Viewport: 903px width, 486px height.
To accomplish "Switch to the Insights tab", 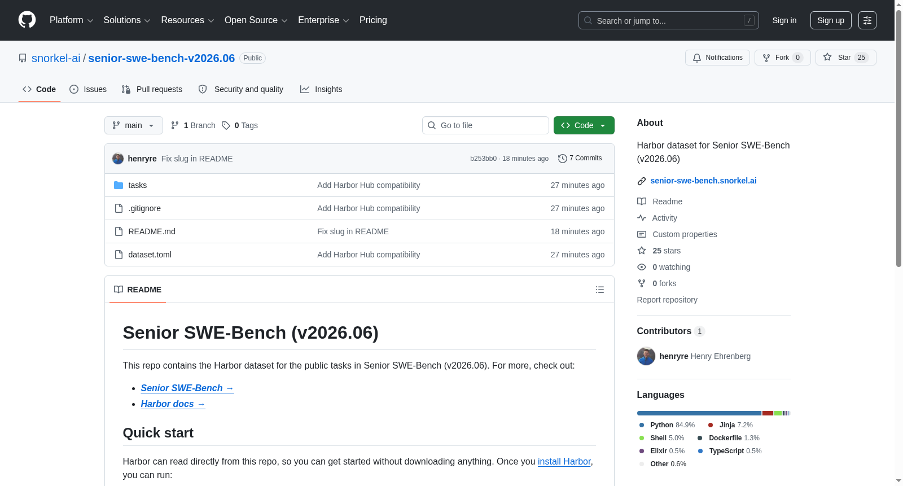I will pyautogui.click(x=321, y=89).
